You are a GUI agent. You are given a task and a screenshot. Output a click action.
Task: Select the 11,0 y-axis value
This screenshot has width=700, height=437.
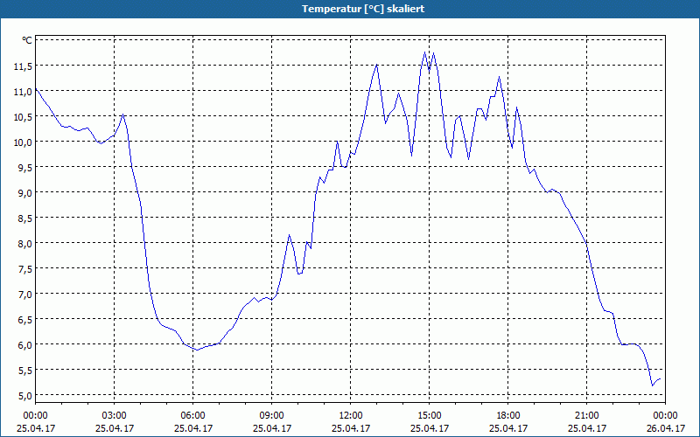pyautogui.click(x=23, y=92)
